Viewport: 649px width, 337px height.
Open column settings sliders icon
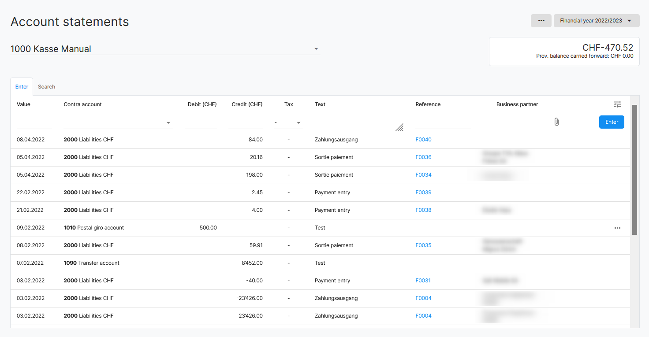click(617, 104)
